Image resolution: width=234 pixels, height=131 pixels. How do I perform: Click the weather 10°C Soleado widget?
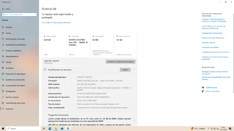(x=198, y=128)
